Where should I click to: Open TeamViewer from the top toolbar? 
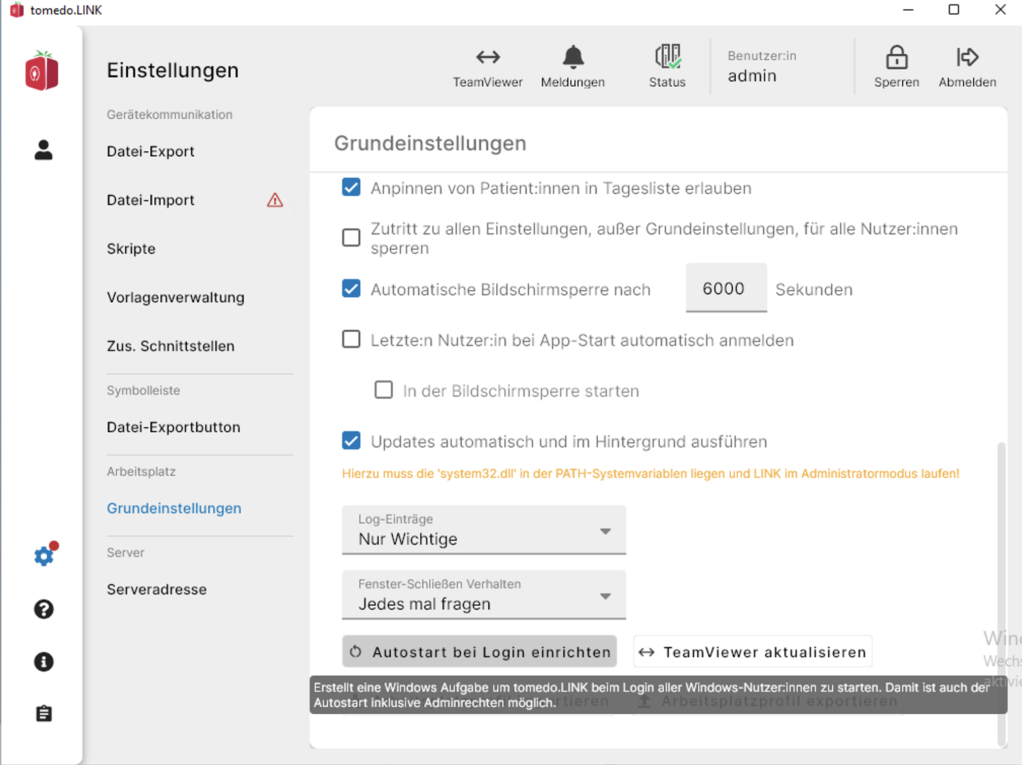click(x=487, y=67)
